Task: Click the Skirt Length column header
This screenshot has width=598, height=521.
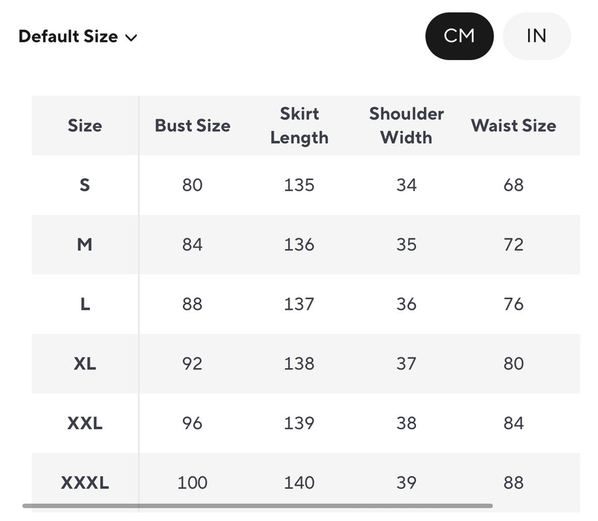Action: pyautogui.click(x=299, y=126)
